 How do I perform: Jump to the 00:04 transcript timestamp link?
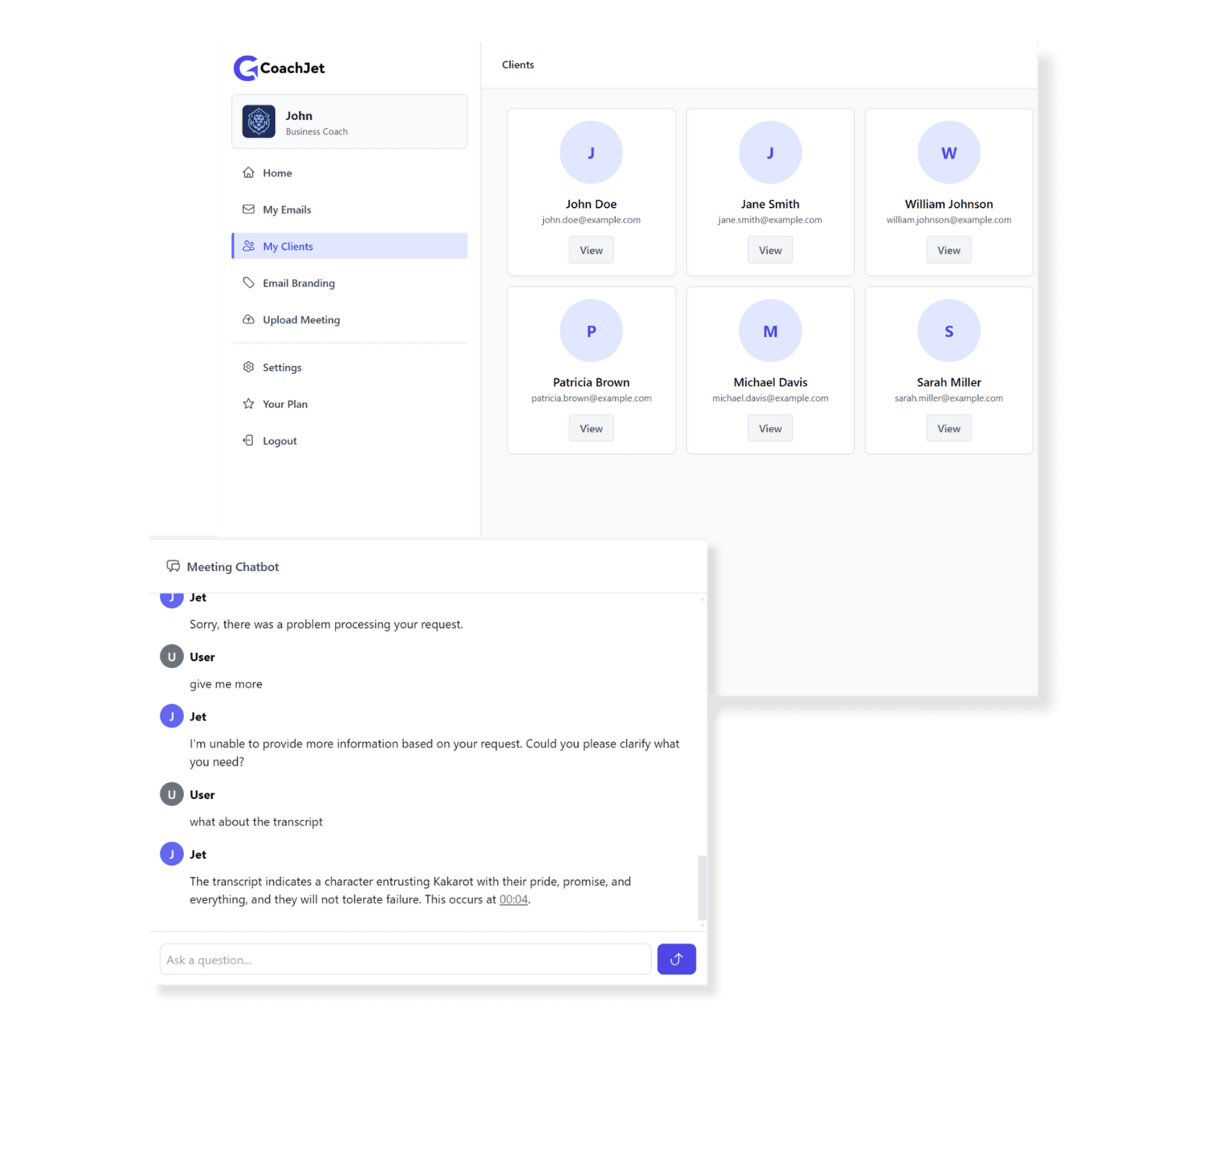514,899
